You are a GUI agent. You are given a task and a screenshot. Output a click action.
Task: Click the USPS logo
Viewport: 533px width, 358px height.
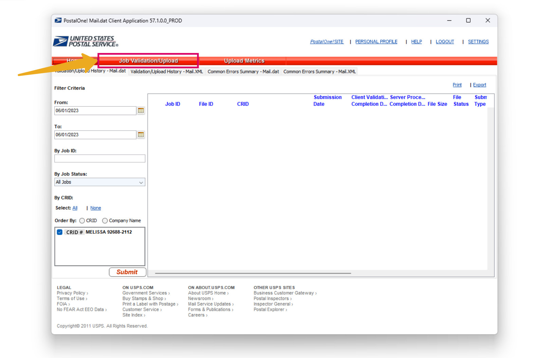click(x=86, y=41)
